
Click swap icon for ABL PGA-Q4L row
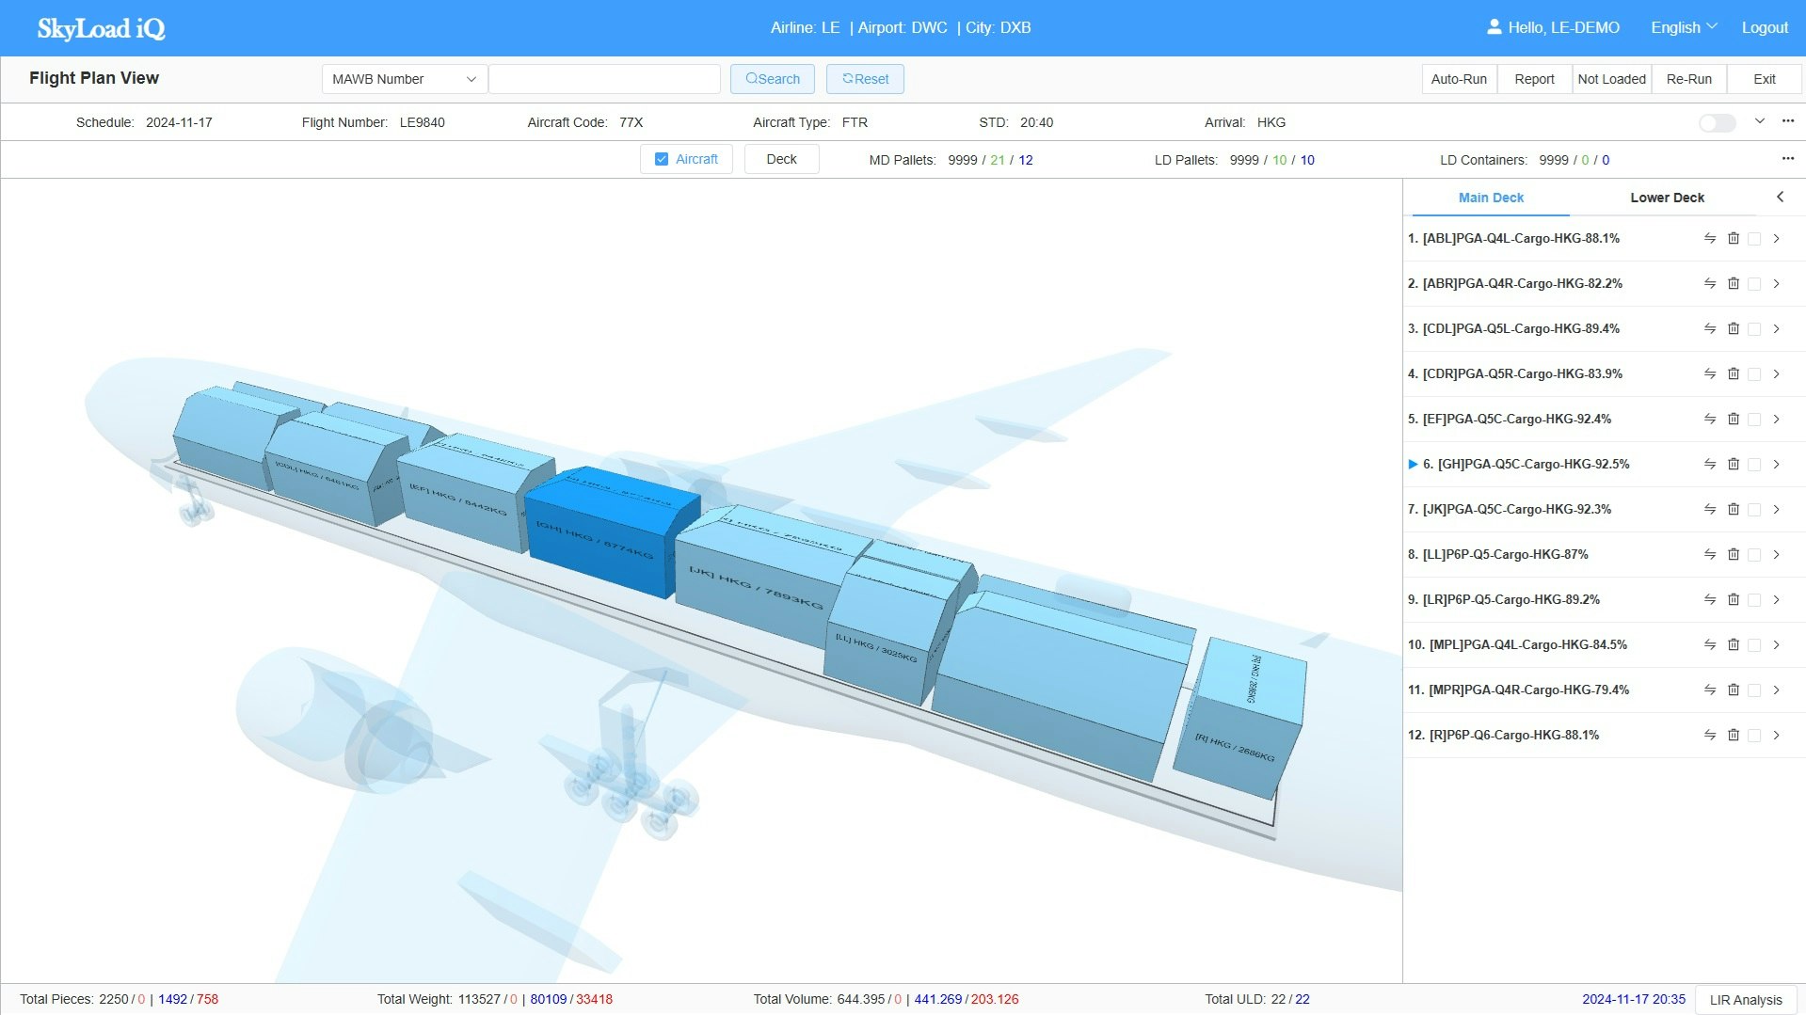pyautogui.click(x=1710, y=239)
